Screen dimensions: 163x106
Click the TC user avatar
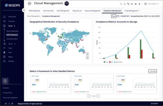[x=145, y=4]
